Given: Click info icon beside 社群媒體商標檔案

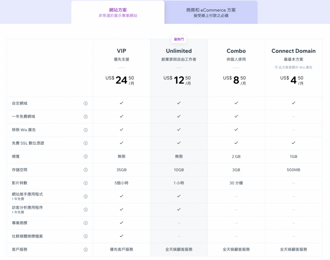Looking at the screenshot, I should click(x=86, y=236).
